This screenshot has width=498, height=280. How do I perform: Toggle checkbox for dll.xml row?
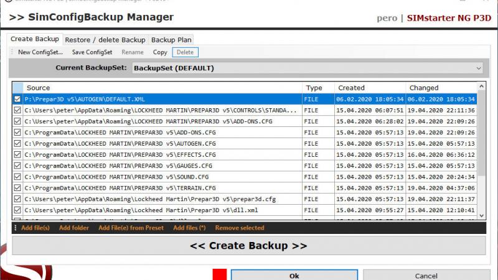[x=17, y=210]
